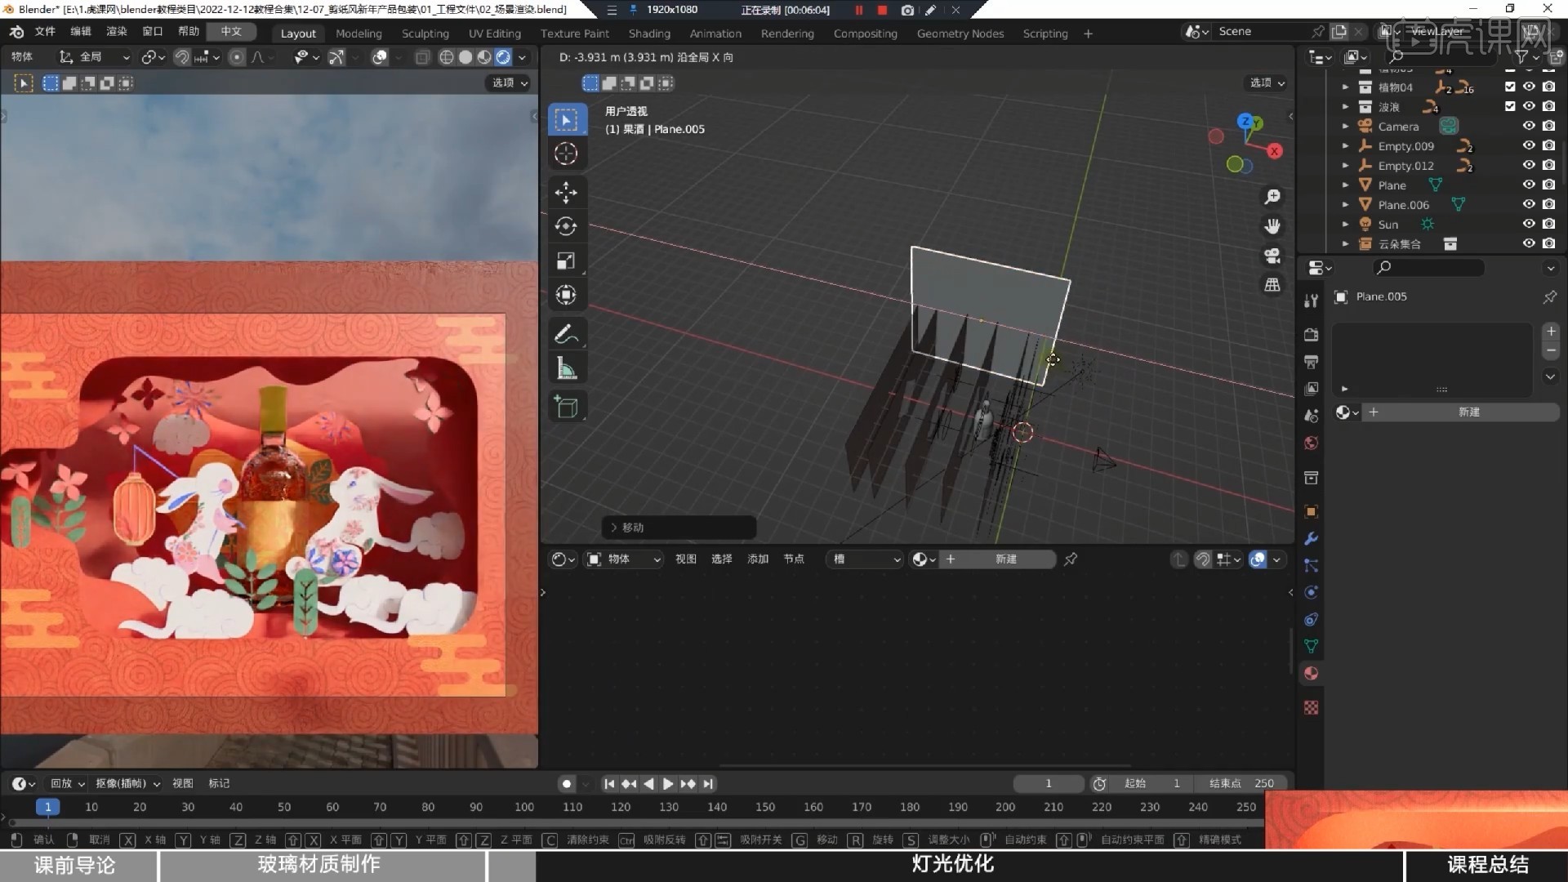Viewport: 1568px width, 882px height.
Task: Uncheck the 波浪 collection checkbox
Action: click(1510, 107)
